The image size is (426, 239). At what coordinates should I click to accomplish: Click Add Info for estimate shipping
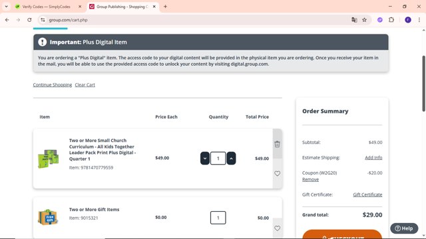pos(373,157)
